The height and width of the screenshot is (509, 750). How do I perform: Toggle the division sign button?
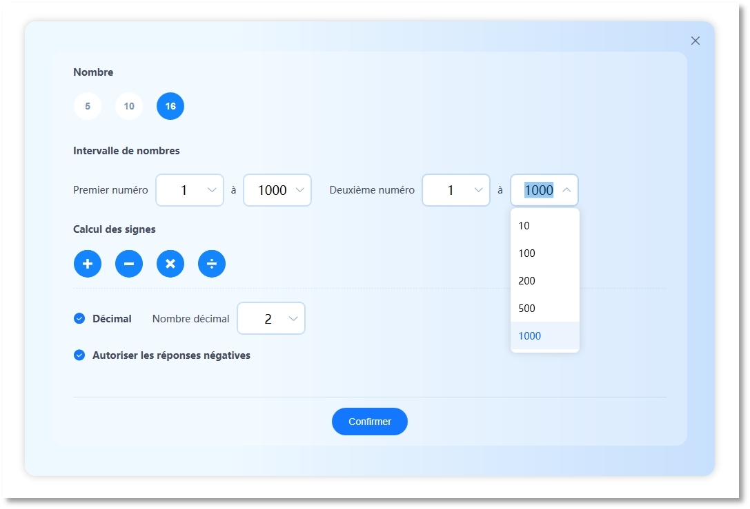tap(212, 264)
